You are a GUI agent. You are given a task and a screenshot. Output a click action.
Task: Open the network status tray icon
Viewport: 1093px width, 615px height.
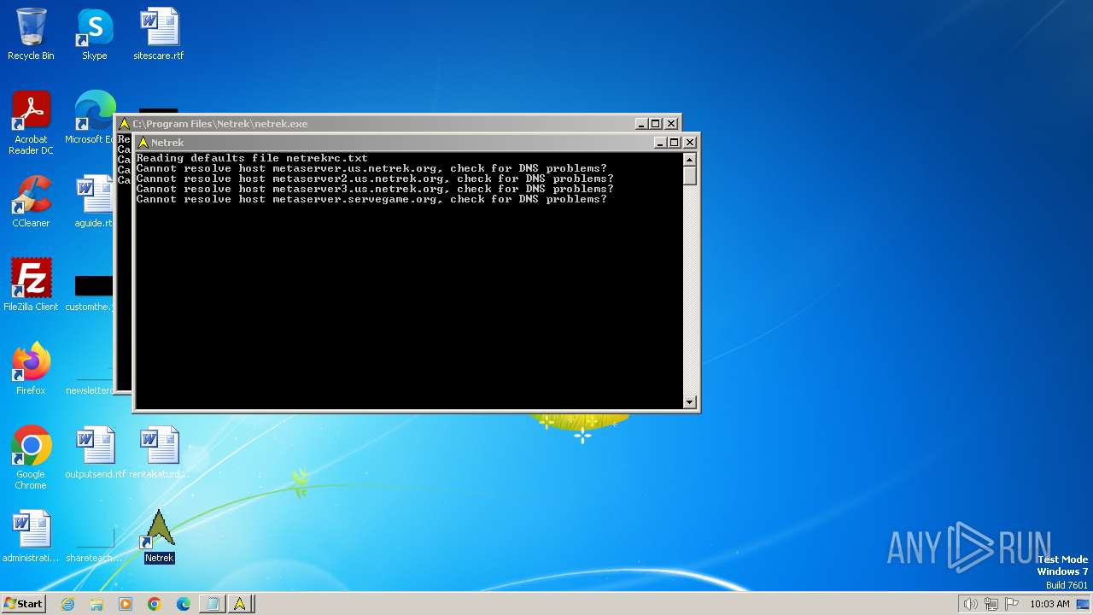991,604
